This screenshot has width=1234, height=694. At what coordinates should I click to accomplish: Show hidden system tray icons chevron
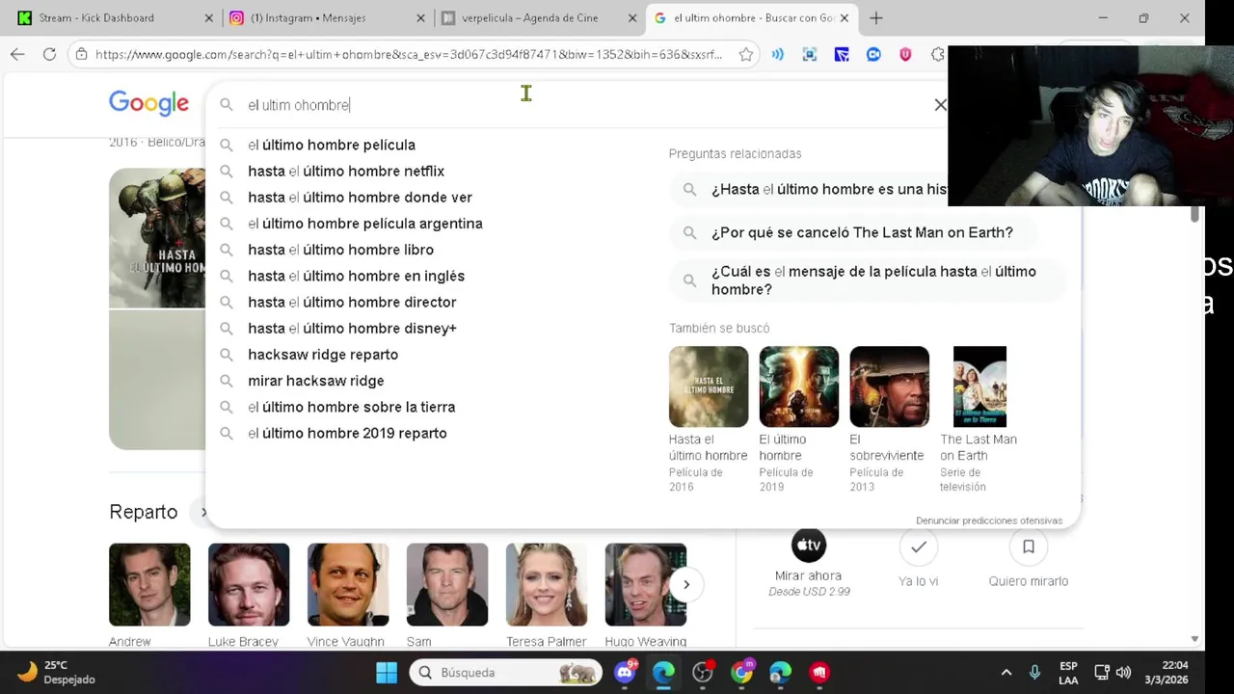pos(1006,673)
